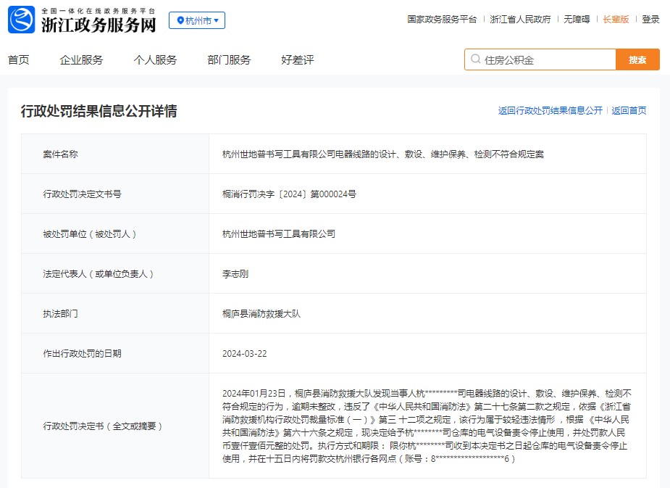The height and width of the screenshot is (488, 670).
Task: Click representative name 李志刚
Action: point(235,273)
